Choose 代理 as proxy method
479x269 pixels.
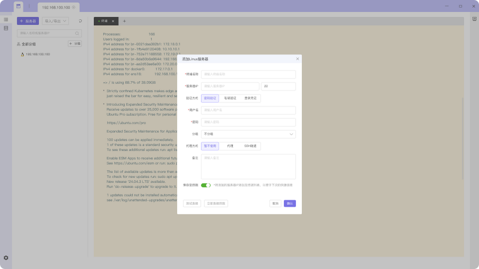pos(230,146)
